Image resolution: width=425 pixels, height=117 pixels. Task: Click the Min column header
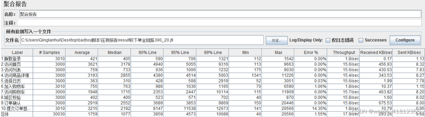245,52
